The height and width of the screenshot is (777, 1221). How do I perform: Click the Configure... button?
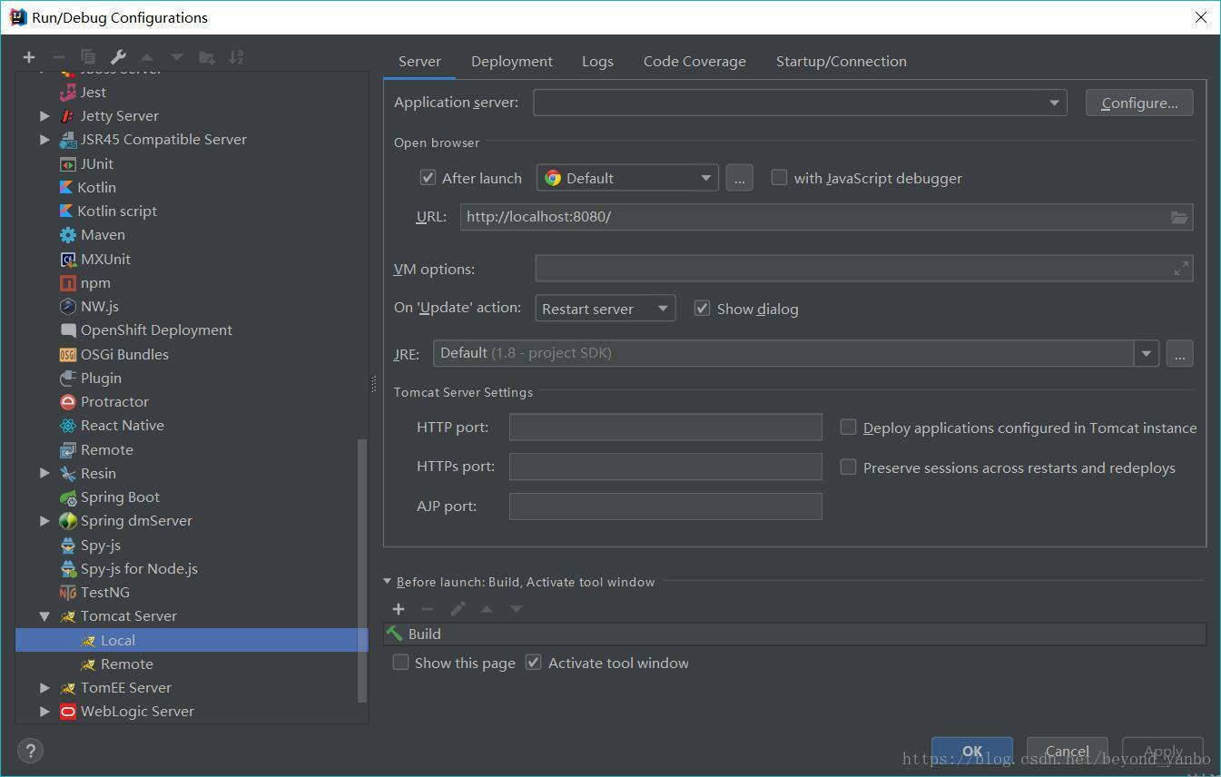(x=1139, y=103)
